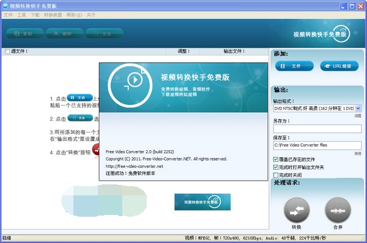Click the 全选 icon in instruction step 2

coord(80,118)
